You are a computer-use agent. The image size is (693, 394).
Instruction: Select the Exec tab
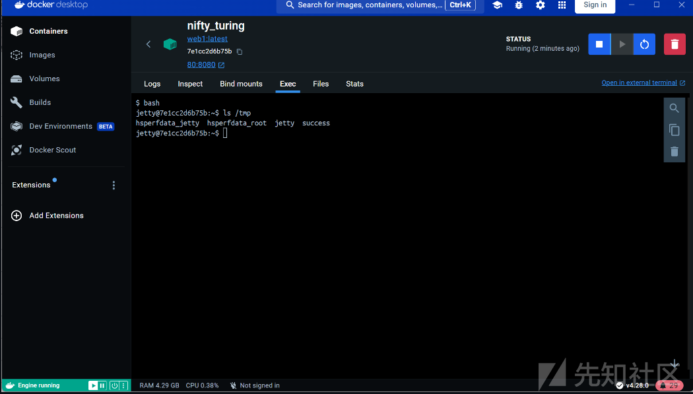pos(288,84)
